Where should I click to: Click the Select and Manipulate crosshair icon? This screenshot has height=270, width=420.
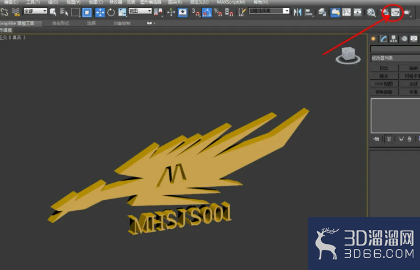pyautogui.click(x=171, y=12)
